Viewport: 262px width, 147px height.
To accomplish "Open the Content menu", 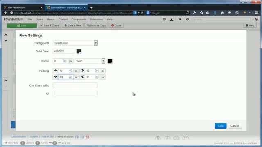I will pos(63,20).
